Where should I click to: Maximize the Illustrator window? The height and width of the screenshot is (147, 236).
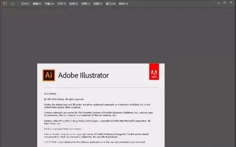coord(225,2)
